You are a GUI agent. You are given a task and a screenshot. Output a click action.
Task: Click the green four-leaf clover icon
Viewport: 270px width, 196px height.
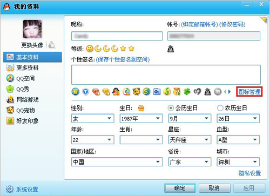(x=187, y=92)
